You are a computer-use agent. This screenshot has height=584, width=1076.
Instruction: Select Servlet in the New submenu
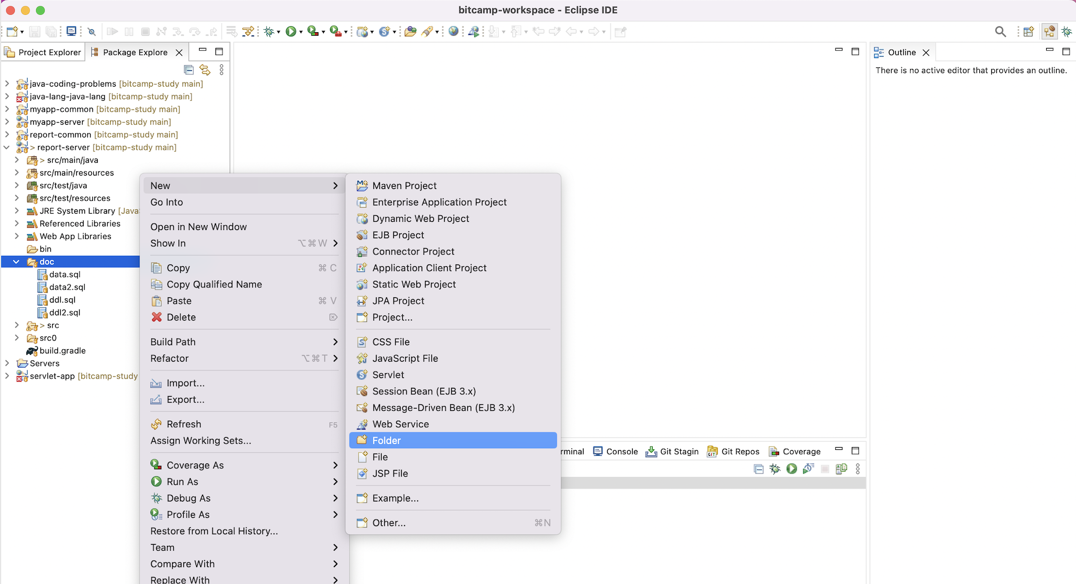coord(453,375)
